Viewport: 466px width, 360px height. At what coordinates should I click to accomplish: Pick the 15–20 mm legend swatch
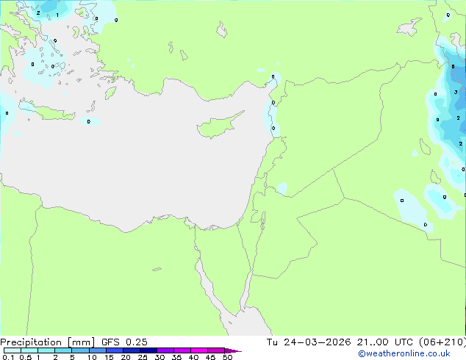tap(115, 350)
